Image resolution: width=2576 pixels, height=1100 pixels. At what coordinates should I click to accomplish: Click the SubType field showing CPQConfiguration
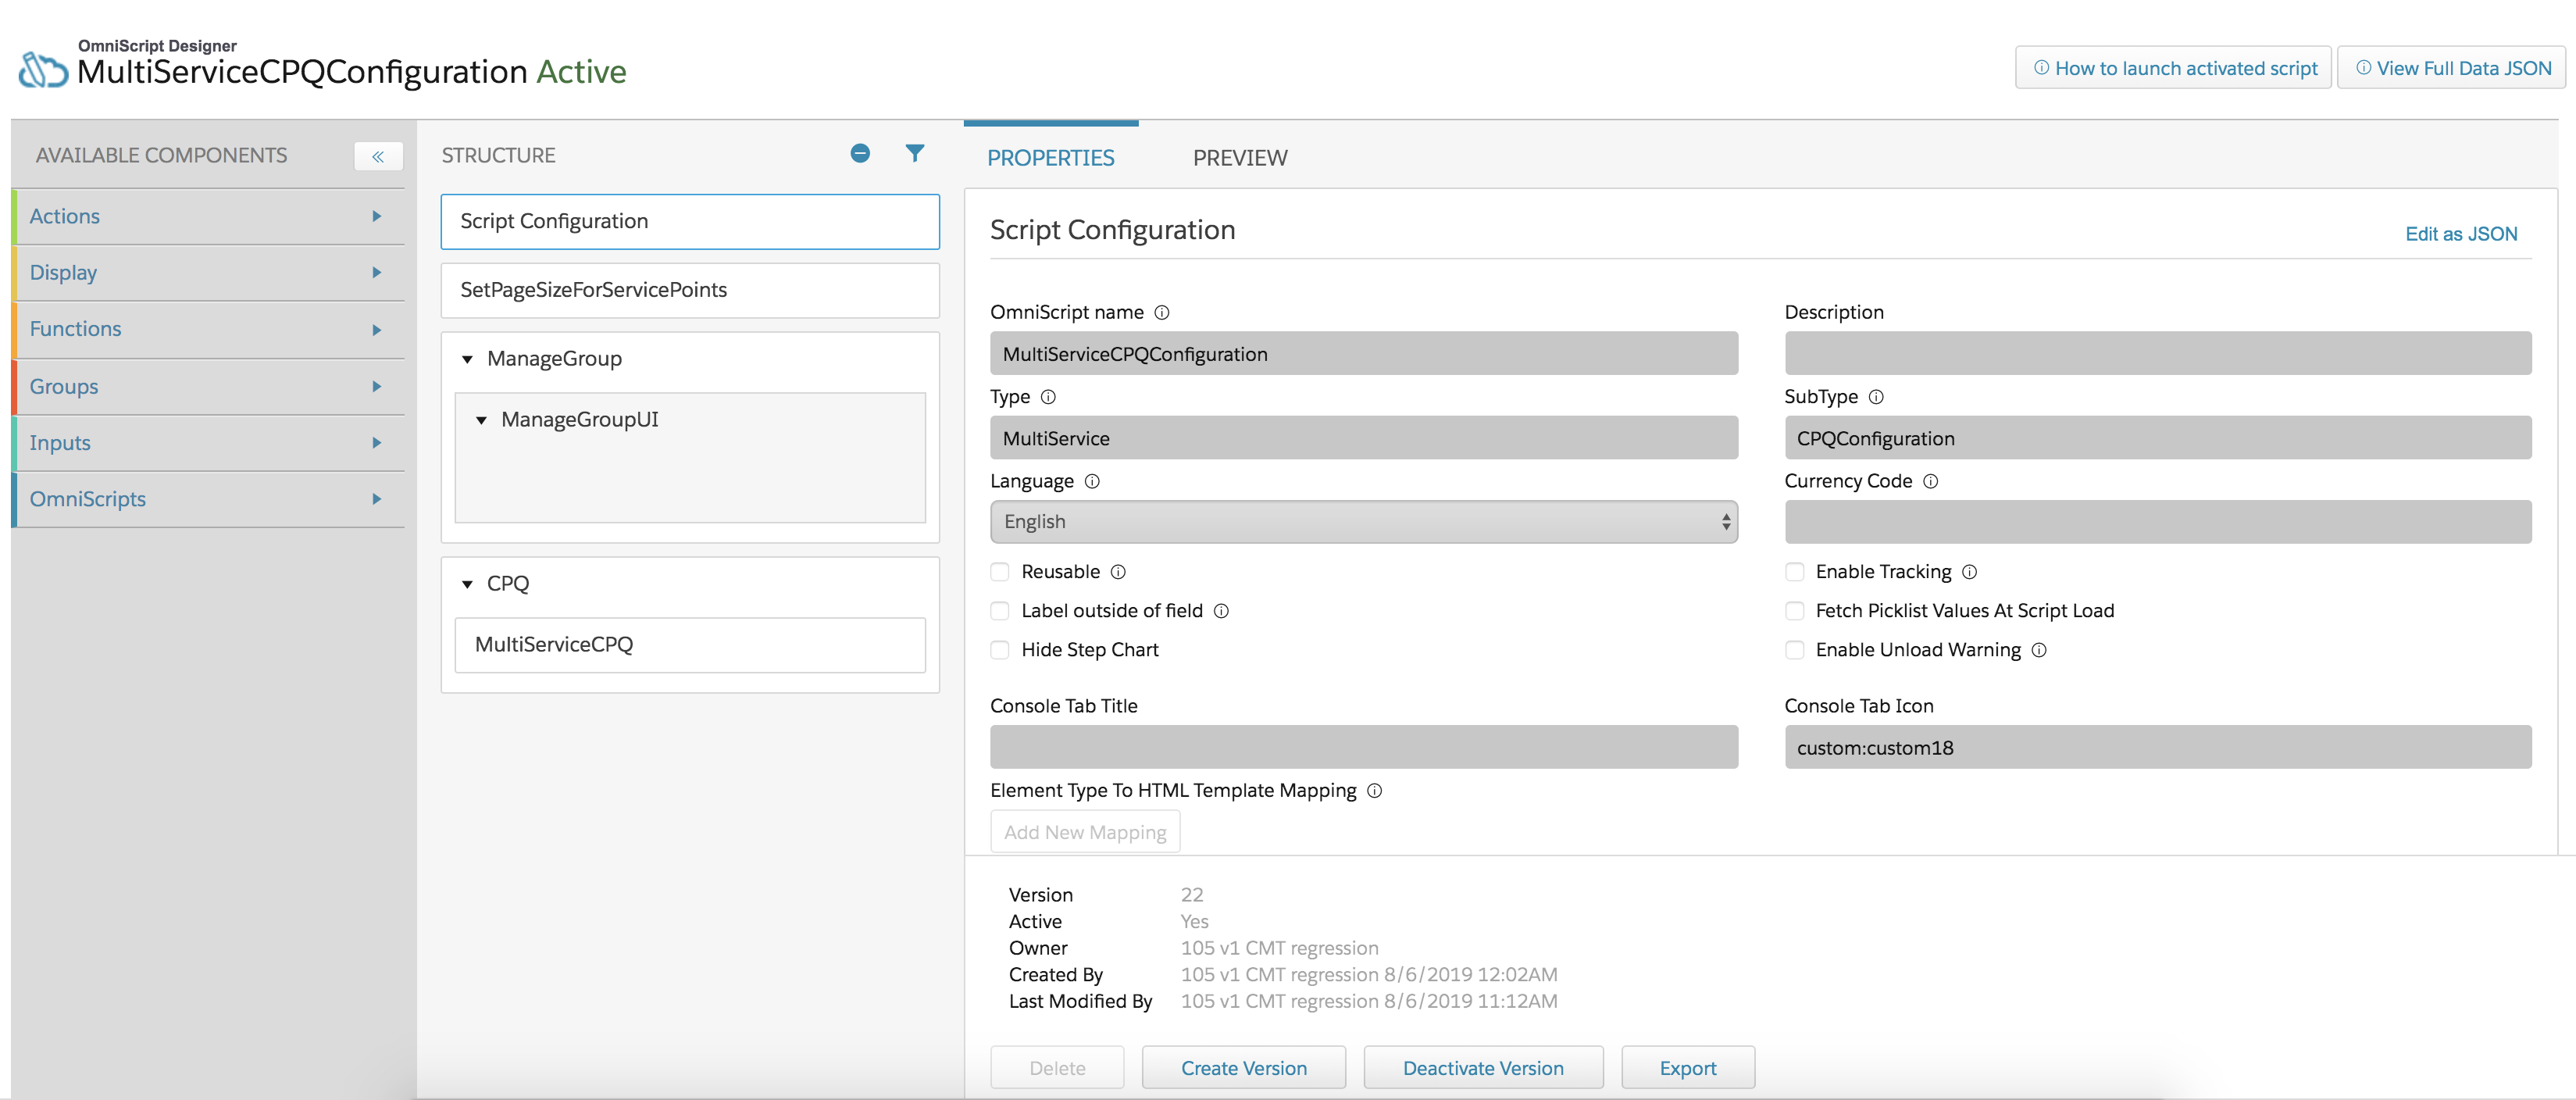(x=2158, y=438)
